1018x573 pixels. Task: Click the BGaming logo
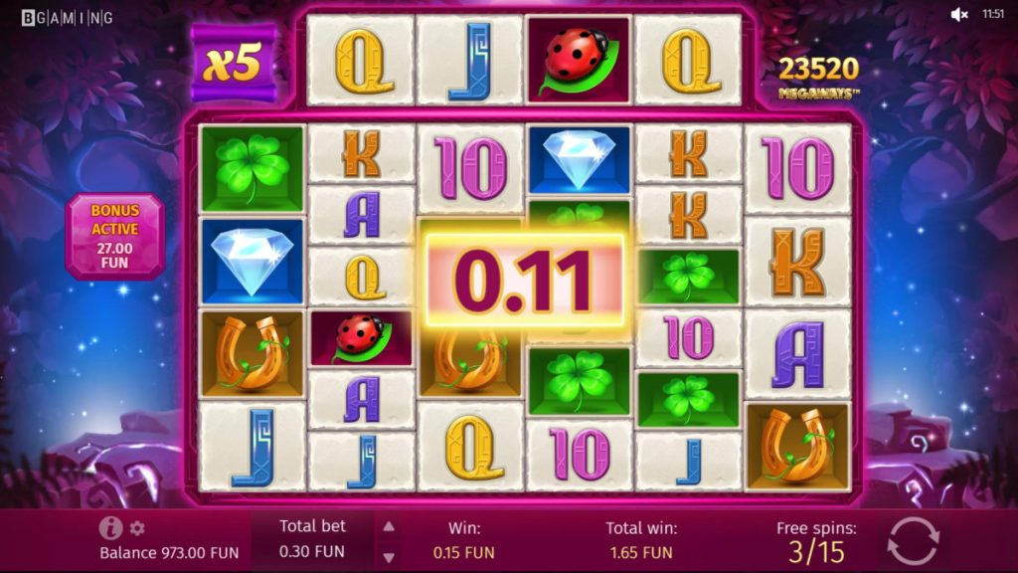coord(67,18)
